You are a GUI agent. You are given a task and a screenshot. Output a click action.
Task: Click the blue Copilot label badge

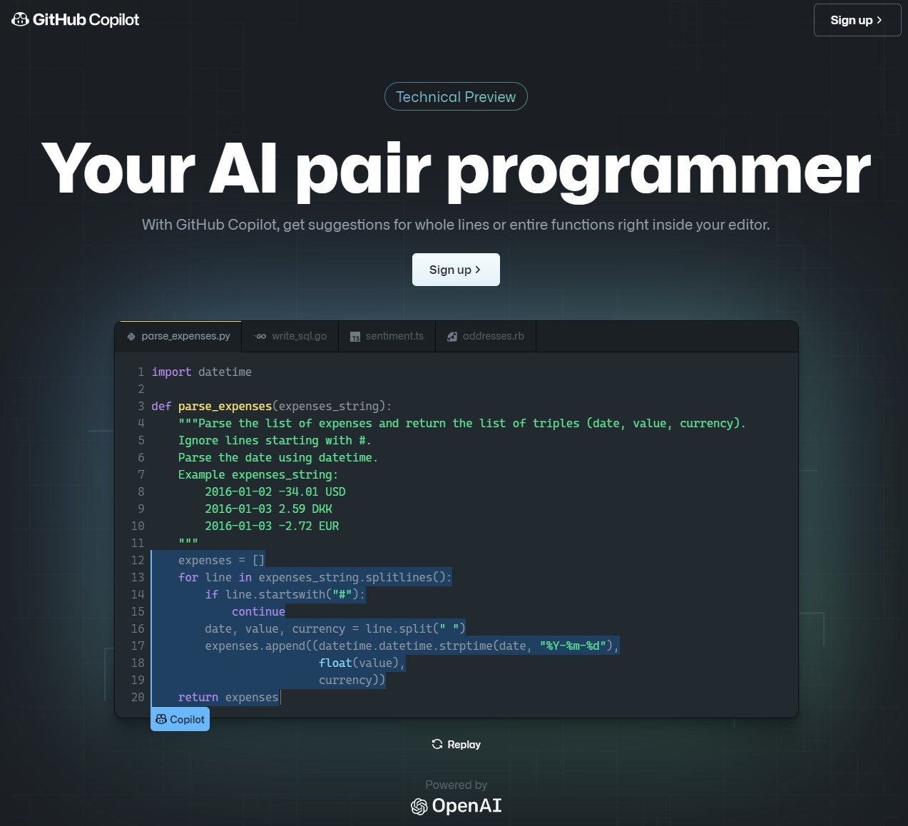point(180,719)
